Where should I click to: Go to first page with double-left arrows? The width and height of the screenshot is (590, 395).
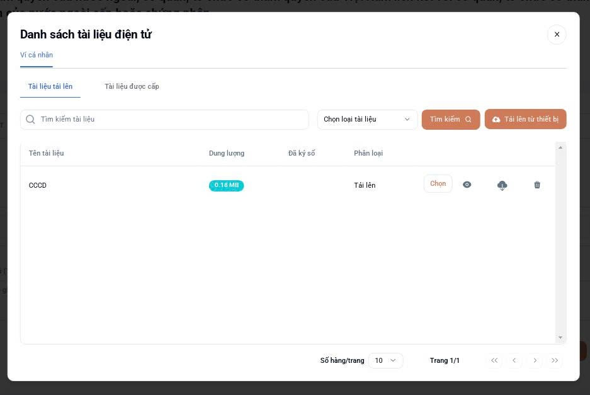tap(494, 360)
